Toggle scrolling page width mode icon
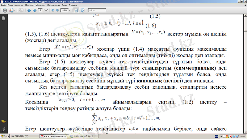Viewport: 247px width, 139px height. [x=76, y=10]
